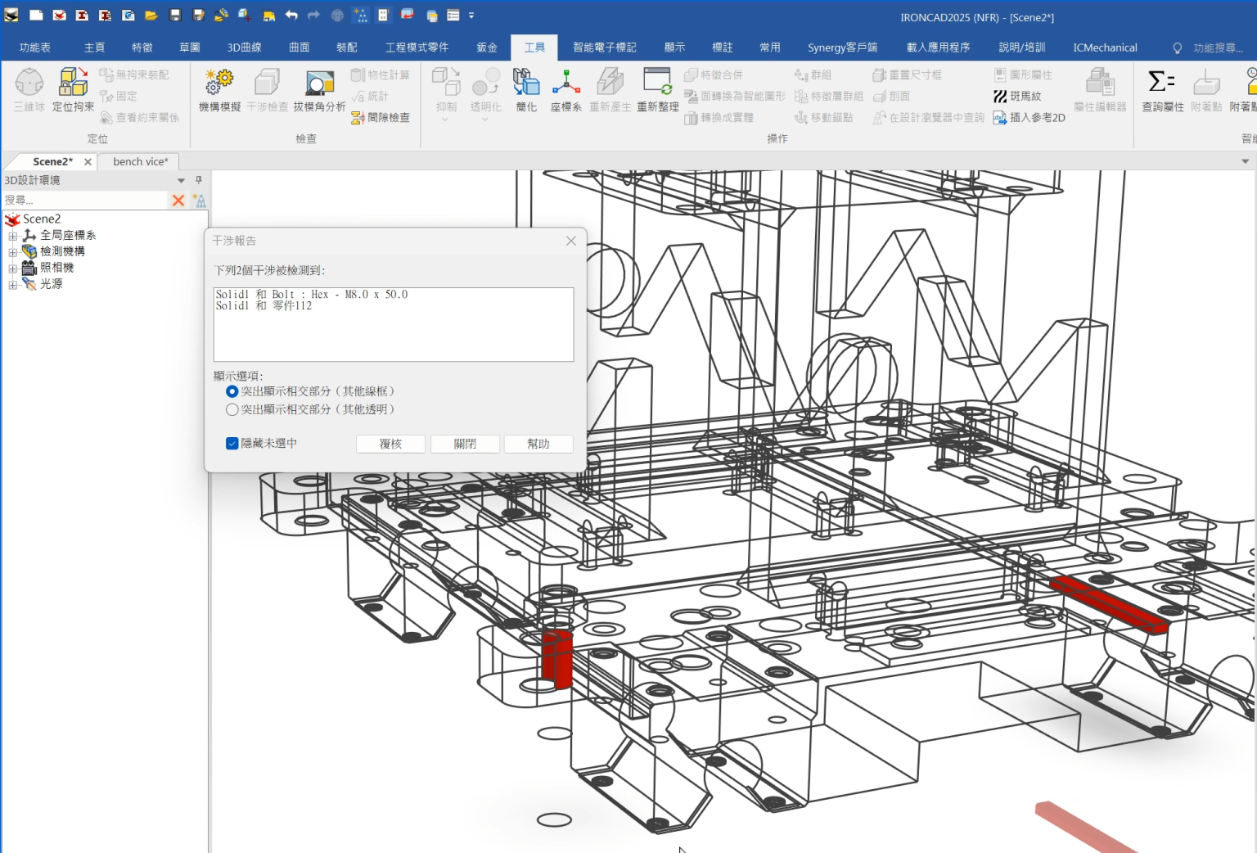Switch to the bench vice* tab
1257x853 pixels.
(139, 161)
